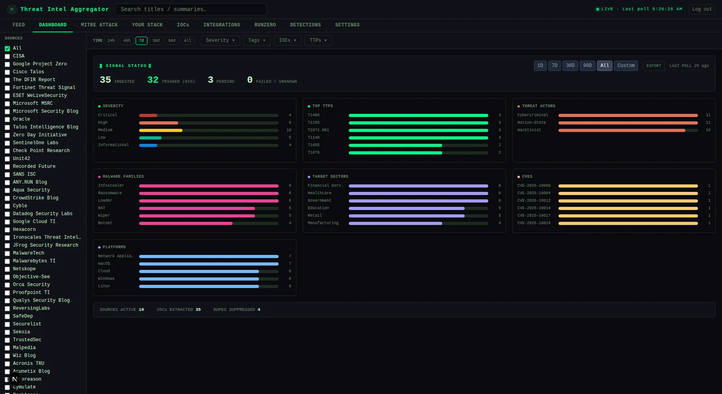Click the CVE-2026-10024 entry
Viewport: 722px width, 394px height.
[x=614, y=223]
